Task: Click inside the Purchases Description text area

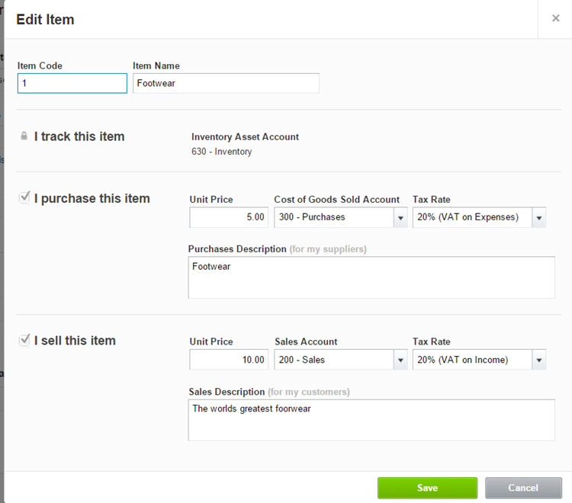Action: point(371,277)
